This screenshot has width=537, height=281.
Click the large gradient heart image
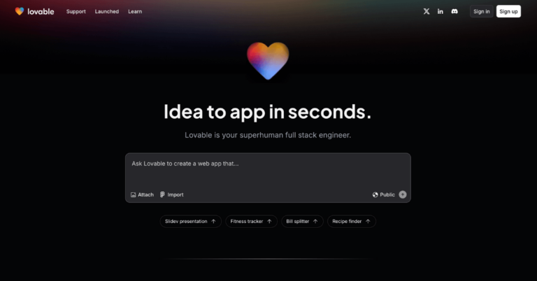pos(268,61)
